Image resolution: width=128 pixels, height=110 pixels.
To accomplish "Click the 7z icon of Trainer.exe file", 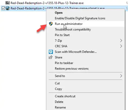I will pos(8,3).
